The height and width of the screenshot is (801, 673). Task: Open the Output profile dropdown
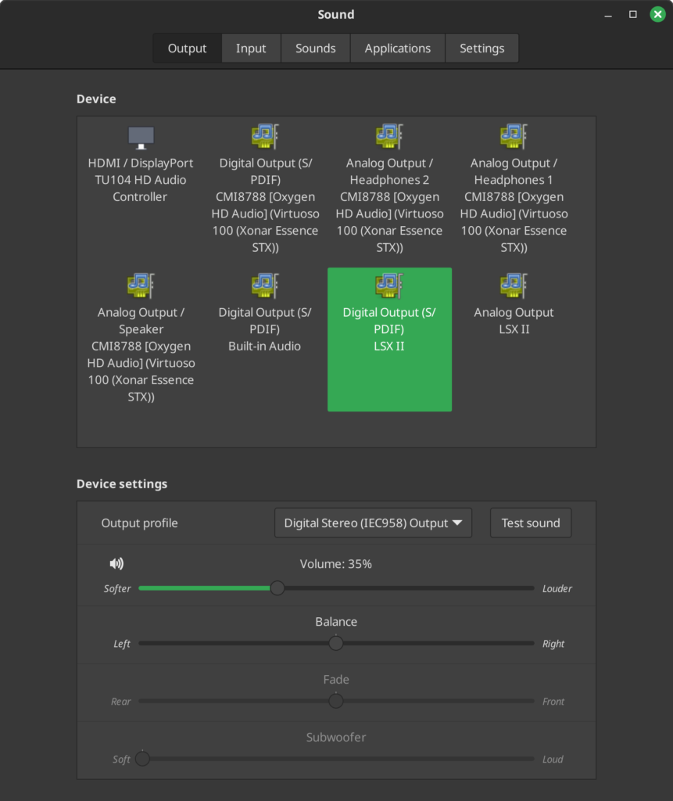373,523
